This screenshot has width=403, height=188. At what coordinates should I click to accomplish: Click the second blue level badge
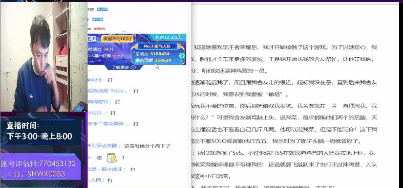click(98, 19)
